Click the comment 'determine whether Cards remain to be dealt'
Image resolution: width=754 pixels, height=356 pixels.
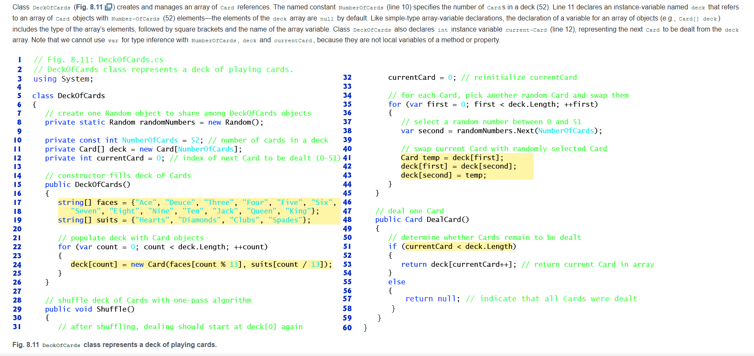(x=484, y=237)
